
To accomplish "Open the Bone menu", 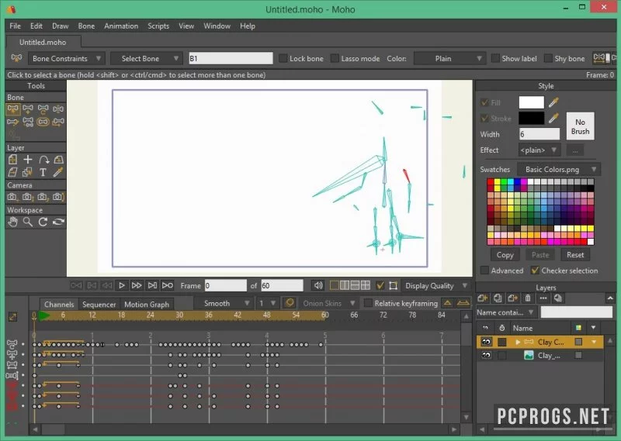I will (x=86, y=26).
